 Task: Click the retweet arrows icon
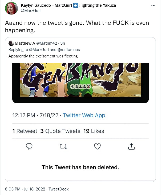coord(63,146)
